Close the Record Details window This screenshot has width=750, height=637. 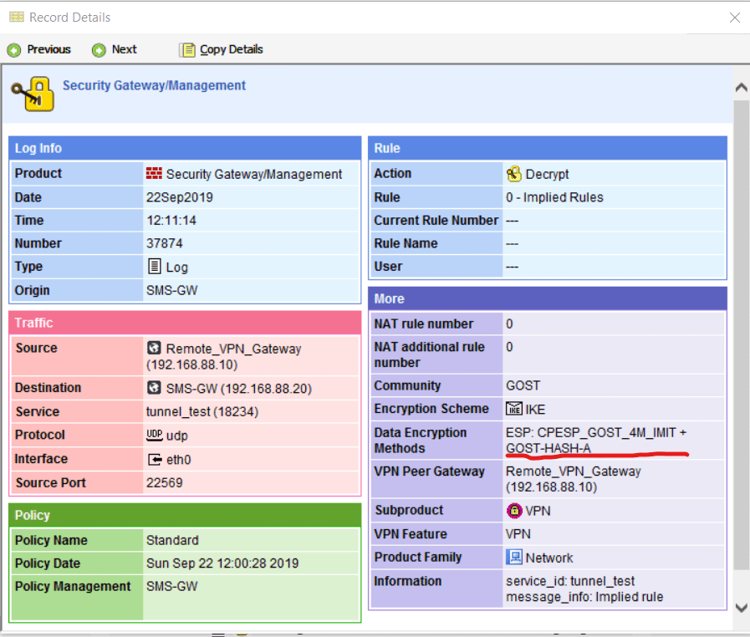pyautogui.click(x=734, y=18)
